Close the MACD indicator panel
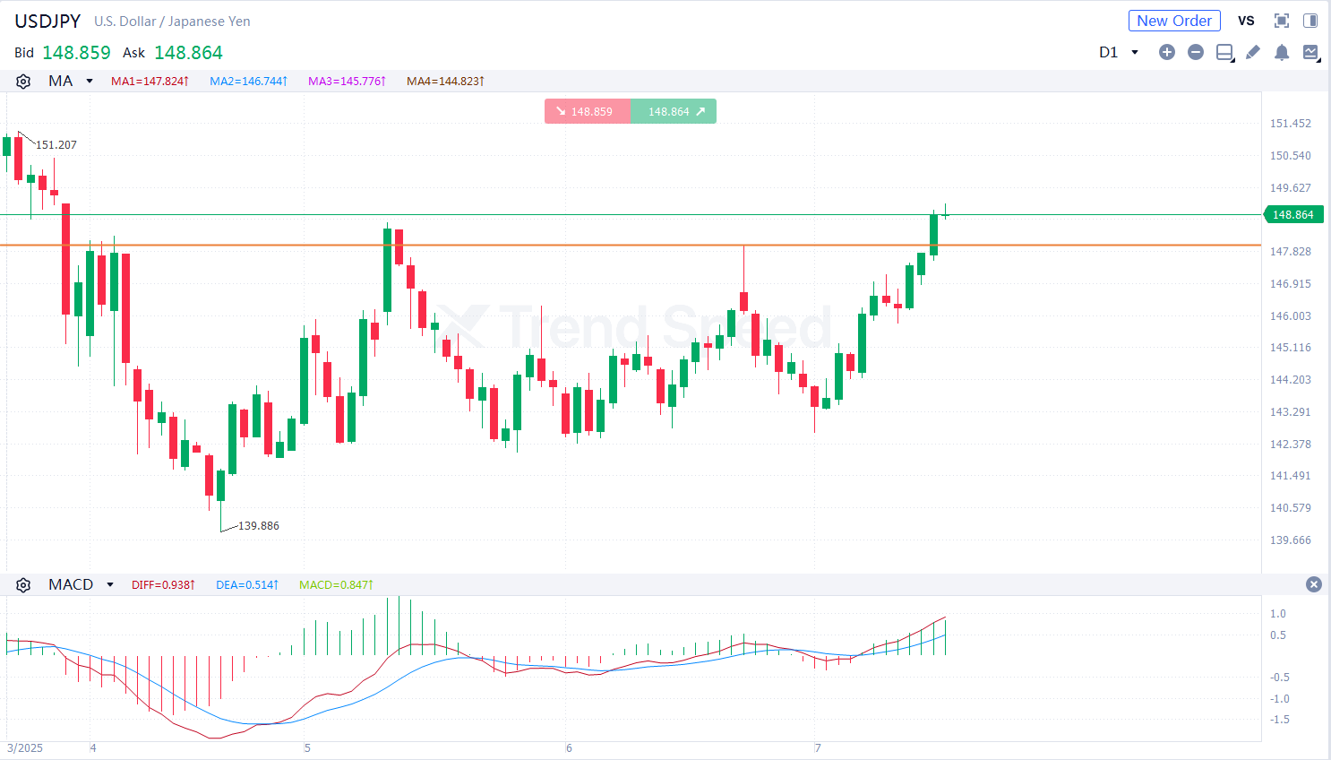Screen dimensions: 1331x760 [1314, 584]
